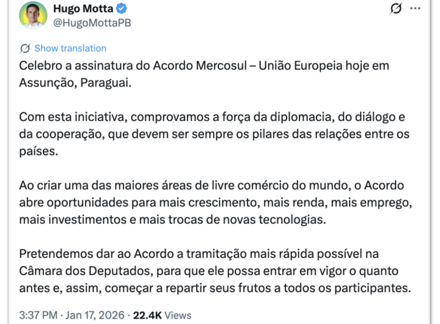Click the Hugo Motta display name
This screenshot has width=440, height=324.
tap(84, 9)
